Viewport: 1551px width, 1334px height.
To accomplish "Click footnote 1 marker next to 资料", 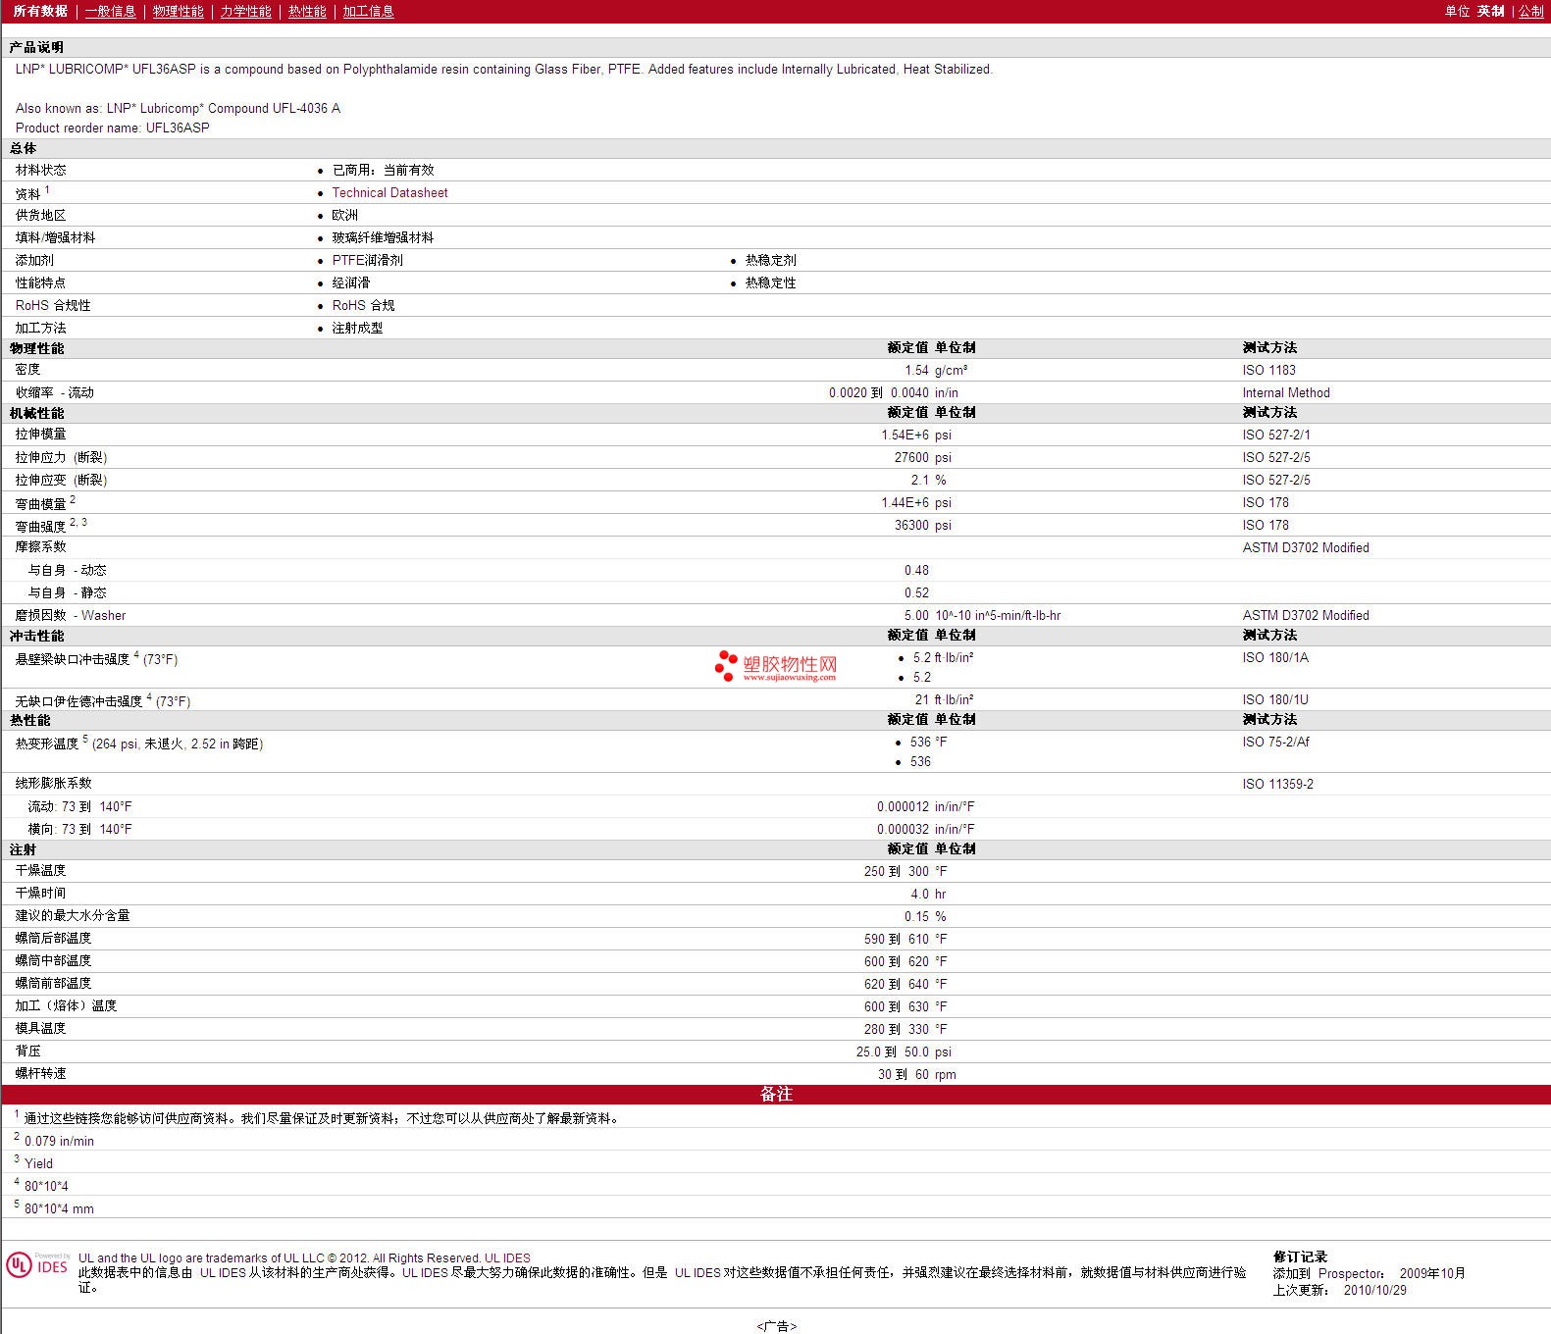I will pos(46,190).
